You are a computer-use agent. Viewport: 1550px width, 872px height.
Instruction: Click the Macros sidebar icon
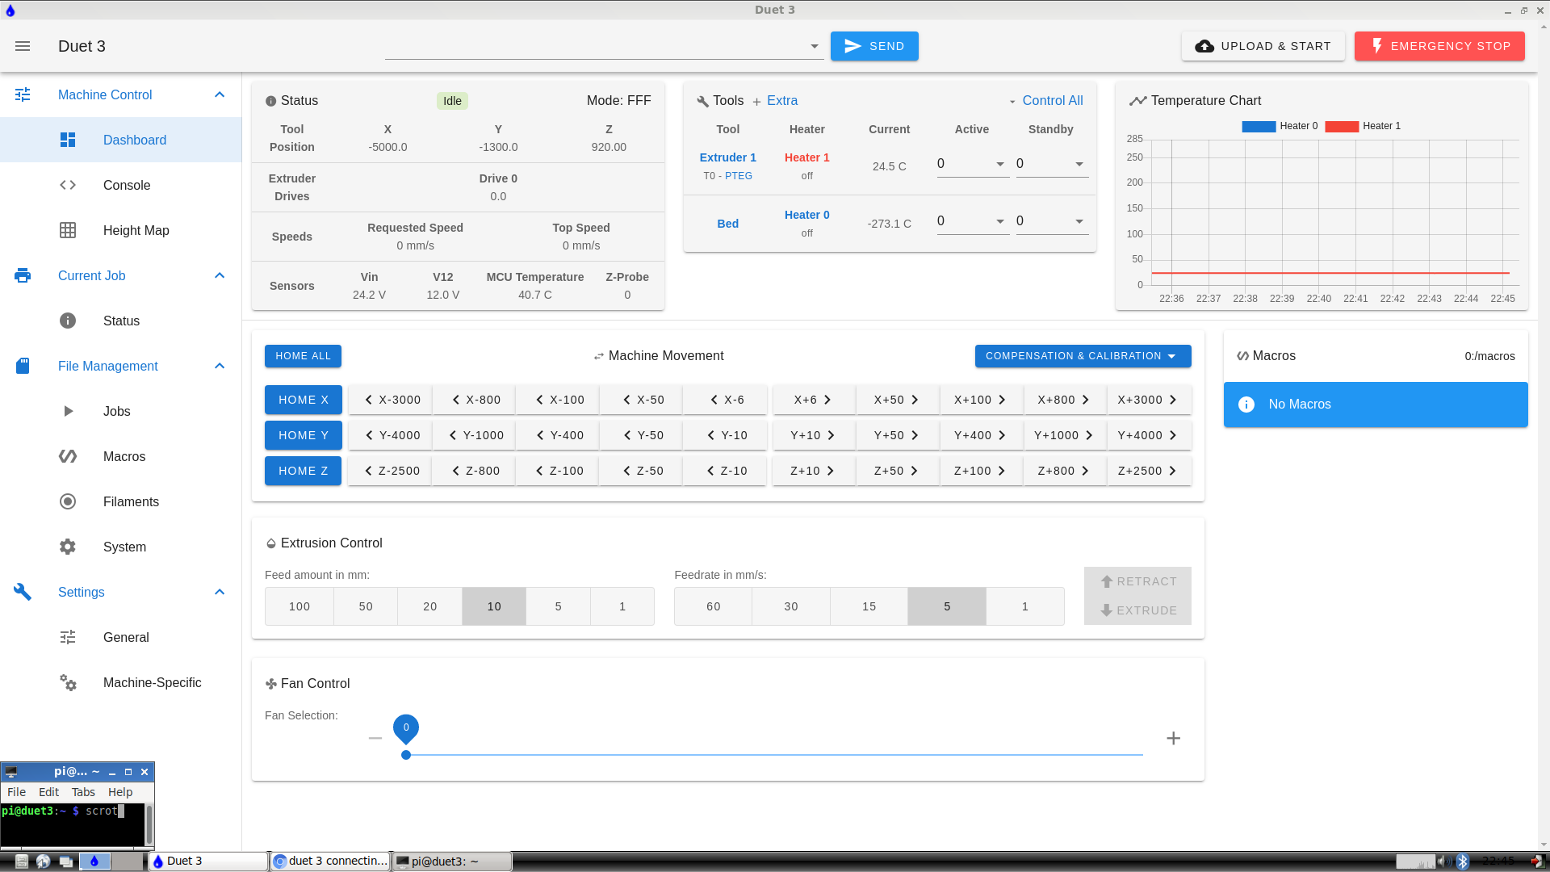click(68, 456)
